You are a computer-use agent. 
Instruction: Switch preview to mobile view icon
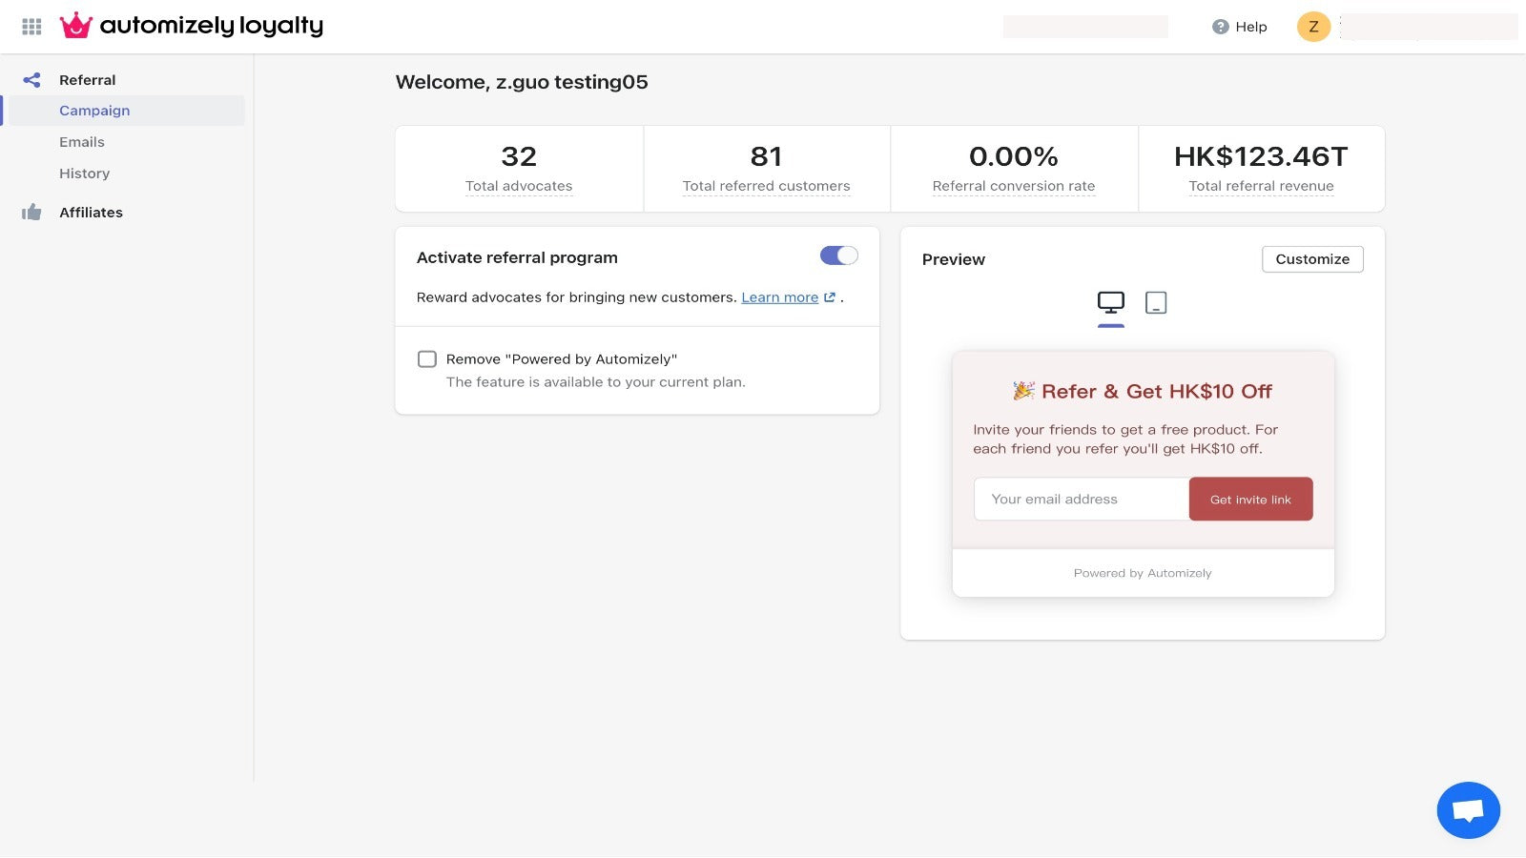1156,303
